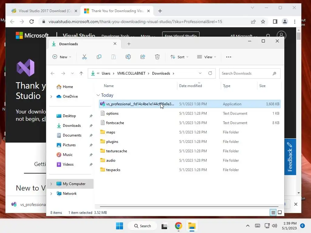Click the Share icon in Explorer toolbar
The image size is (311, 233).
tap(143, 57)
